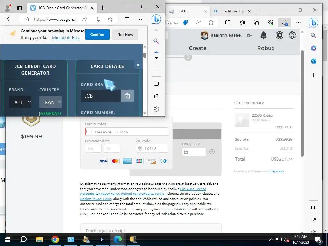Viewport: 328px width, 246px height.
Task: Dismiss the banner with Not Now
Action: [x=125, y=35]
